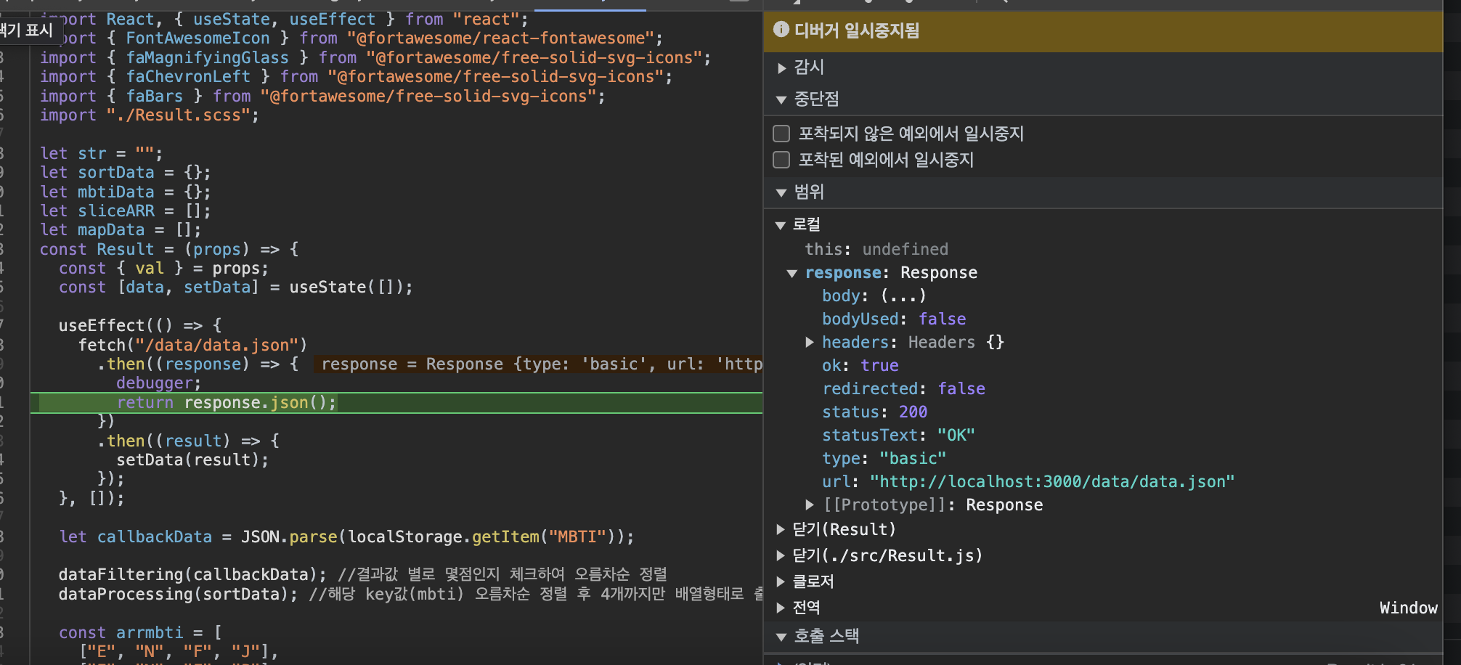Viewport: 1461px width, 665px height.
Task: Expand the [[Prototype]]: Response entry
Action: (810, 505)
